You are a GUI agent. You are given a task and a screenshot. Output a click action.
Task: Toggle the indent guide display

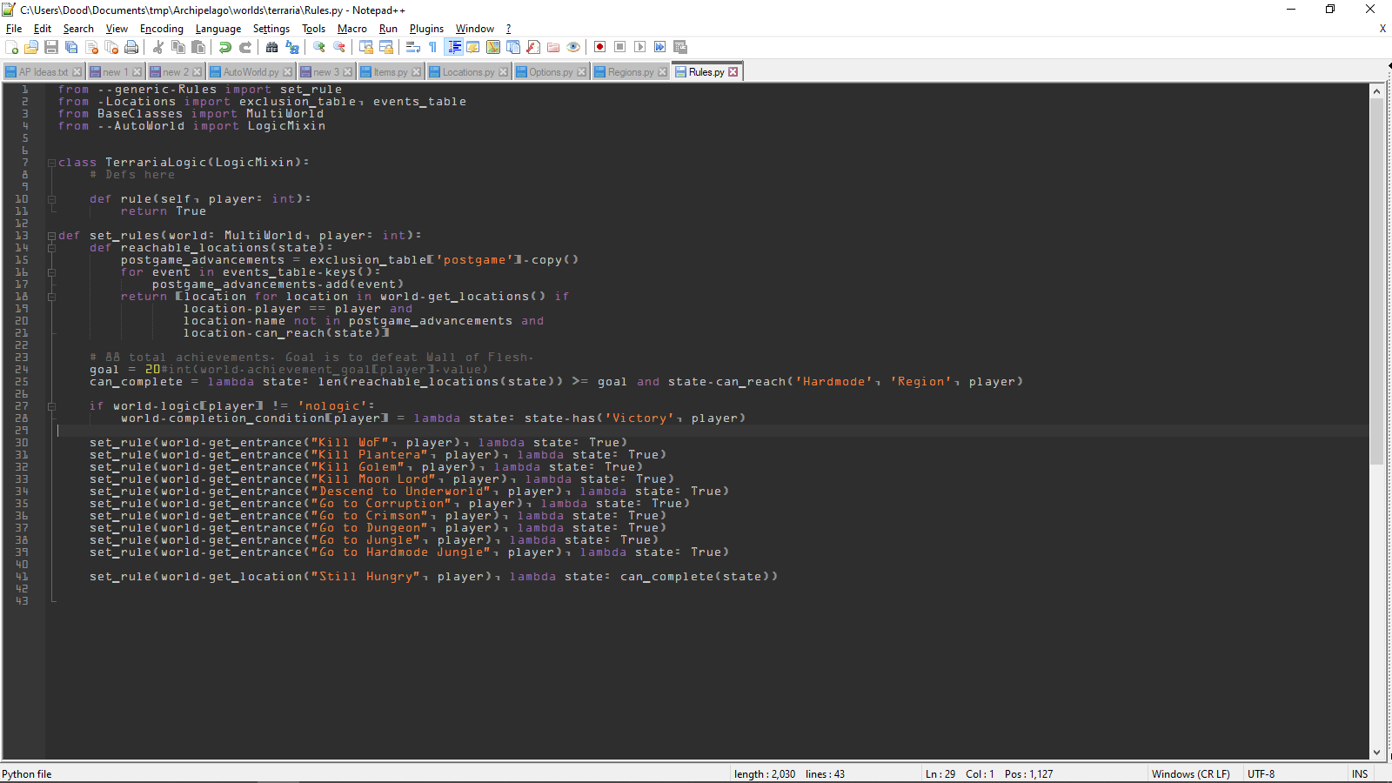tap(453, 47)
